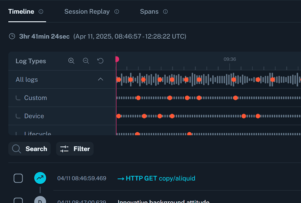The image size is (301, 203).
Task: Reset timeline zoom with the undo arrow icon
Action: coord(100,61)
